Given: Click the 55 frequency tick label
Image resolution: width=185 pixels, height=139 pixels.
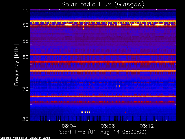Looking at the screenshot, I should pos(25,41).
